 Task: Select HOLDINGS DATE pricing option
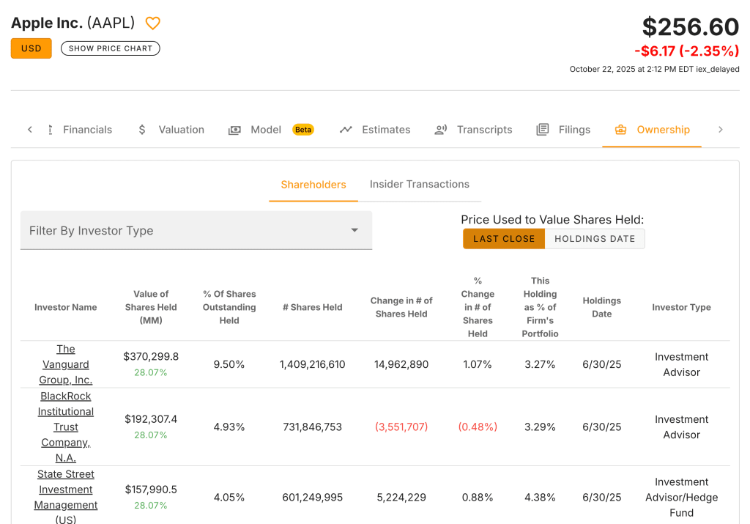[595, 239]
